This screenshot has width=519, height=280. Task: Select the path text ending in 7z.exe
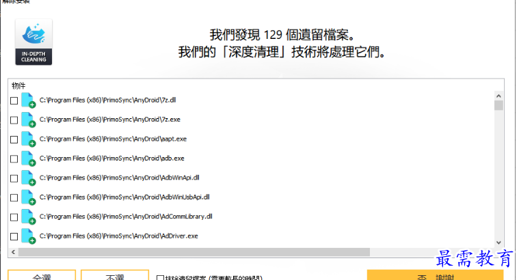coord(110,120)
